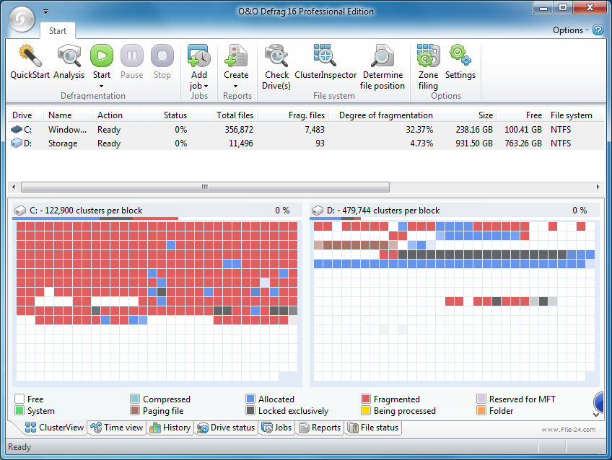Open quick access toolbar customize arrow
The image size is (612, 460).
pos(45,12)
